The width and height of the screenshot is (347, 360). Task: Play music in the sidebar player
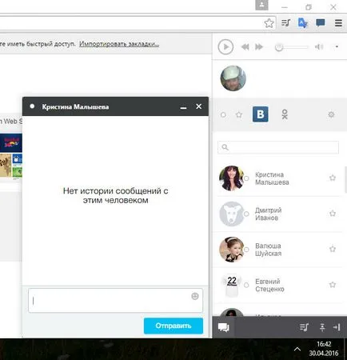tap(225, 47)
